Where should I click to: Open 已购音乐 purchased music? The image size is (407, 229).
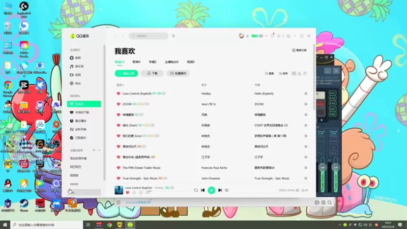pyautogui.click(x=78, y=138)
